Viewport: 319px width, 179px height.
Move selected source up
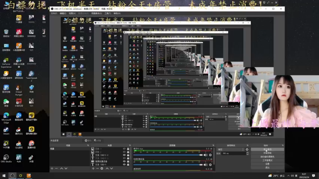107,168
